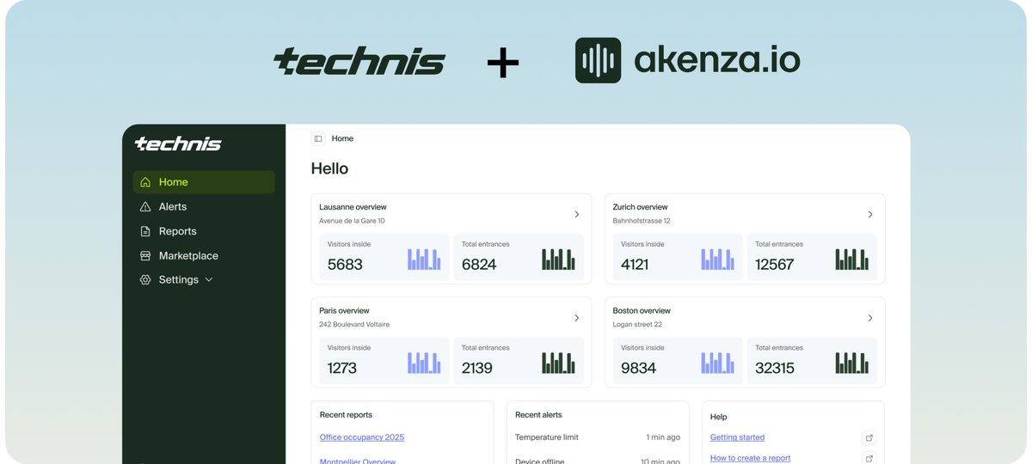Click Lausanne Total entrances bar chart
This screenshot has width=1032, height=464.
[x=558, y=259]
